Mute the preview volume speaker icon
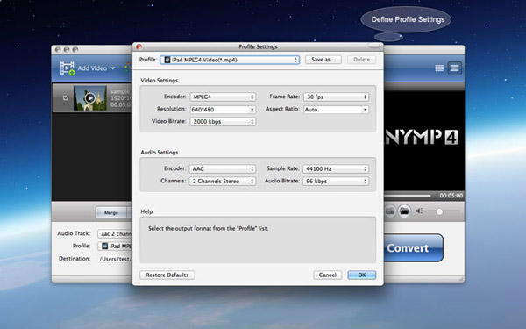The width and height of the screenshot is (526, 329). (x=419, y=211)
